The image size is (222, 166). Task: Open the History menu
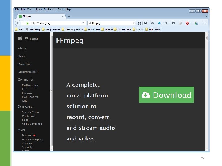pos(38,9)
